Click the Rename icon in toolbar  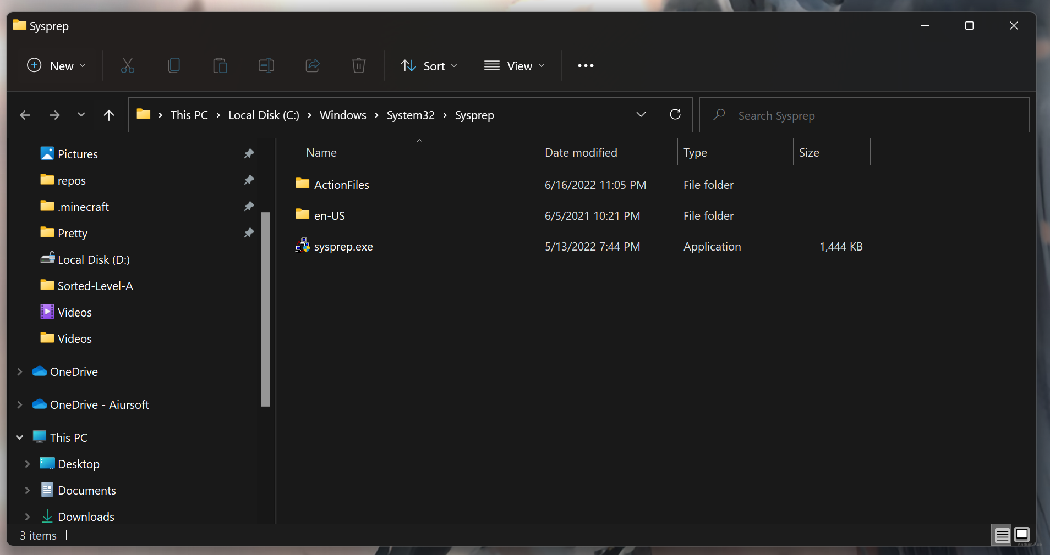266,66
